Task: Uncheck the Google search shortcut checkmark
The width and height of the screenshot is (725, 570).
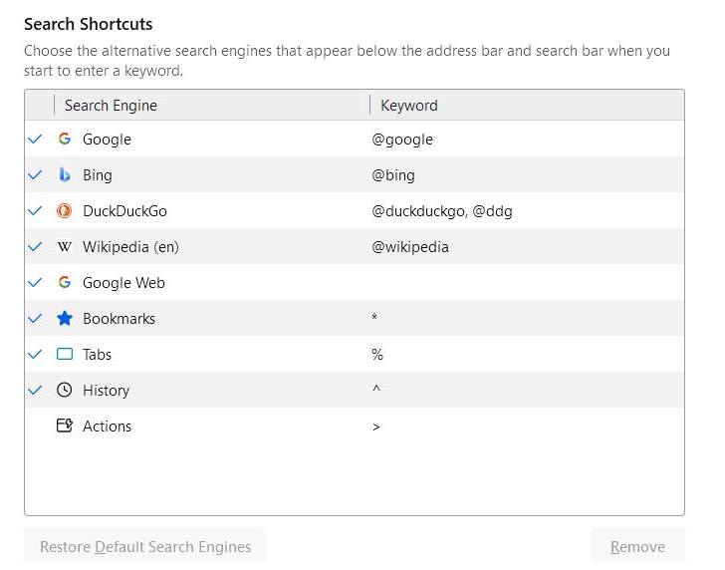Action: pos(35,139)
